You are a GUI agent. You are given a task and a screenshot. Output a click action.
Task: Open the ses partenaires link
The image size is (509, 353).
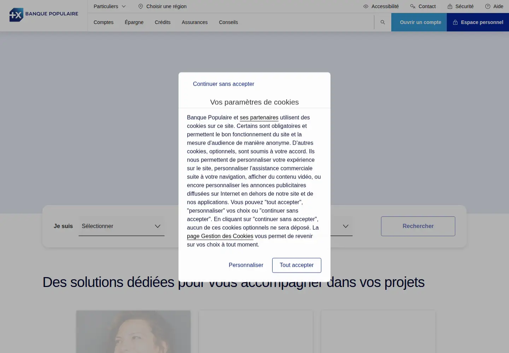[259, 118]
